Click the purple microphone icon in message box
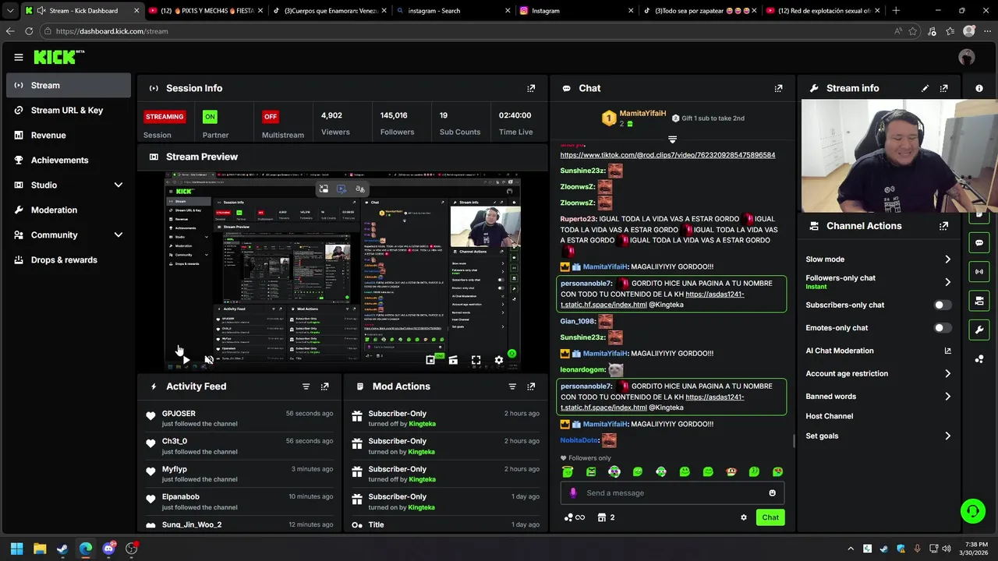The width and height of the screenshot is (998, 561). point(573,493)
